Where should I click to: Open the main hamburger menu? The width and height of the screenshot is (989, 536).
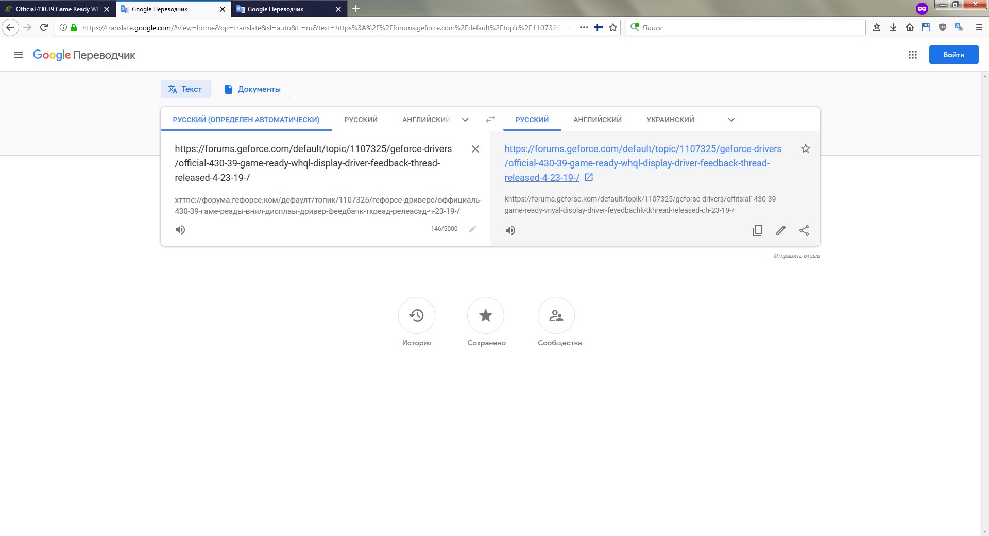click(x=19, y=55)
